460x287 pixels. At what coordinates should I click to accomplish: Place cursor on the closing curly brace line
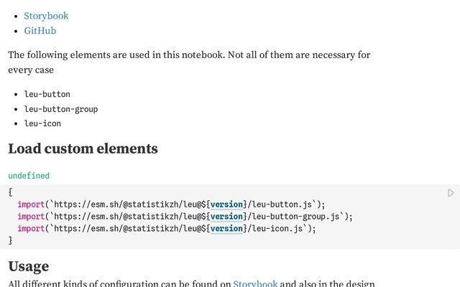10,241
